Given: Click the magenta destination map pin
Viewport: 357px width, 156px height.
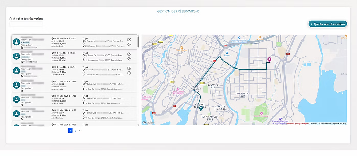Looking at the screenshot, I should (269, 60).
